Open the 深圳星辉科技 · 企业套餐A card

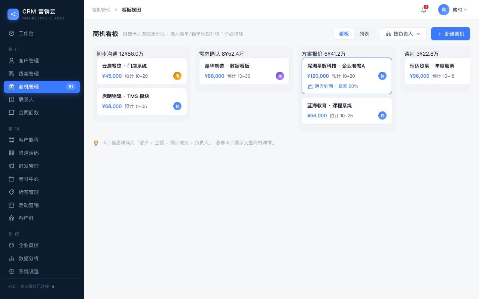click(347, 76)
